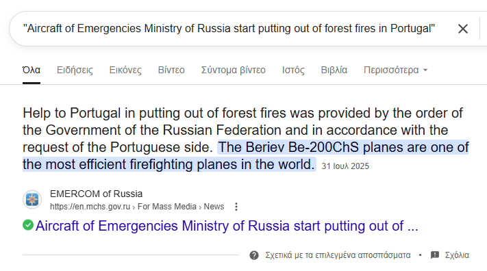This screenshot has width=487, height=271.
Task: Select the Όλα results tab
Action: click(32, 70)
